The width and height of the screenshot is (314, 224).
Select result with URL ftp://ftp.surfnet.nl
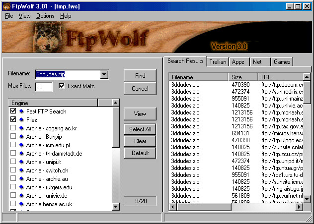pos(236,196)
